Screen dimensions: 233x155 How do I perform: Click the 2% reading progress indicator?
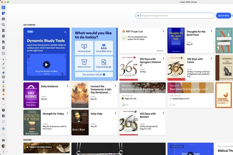[172, 105]
